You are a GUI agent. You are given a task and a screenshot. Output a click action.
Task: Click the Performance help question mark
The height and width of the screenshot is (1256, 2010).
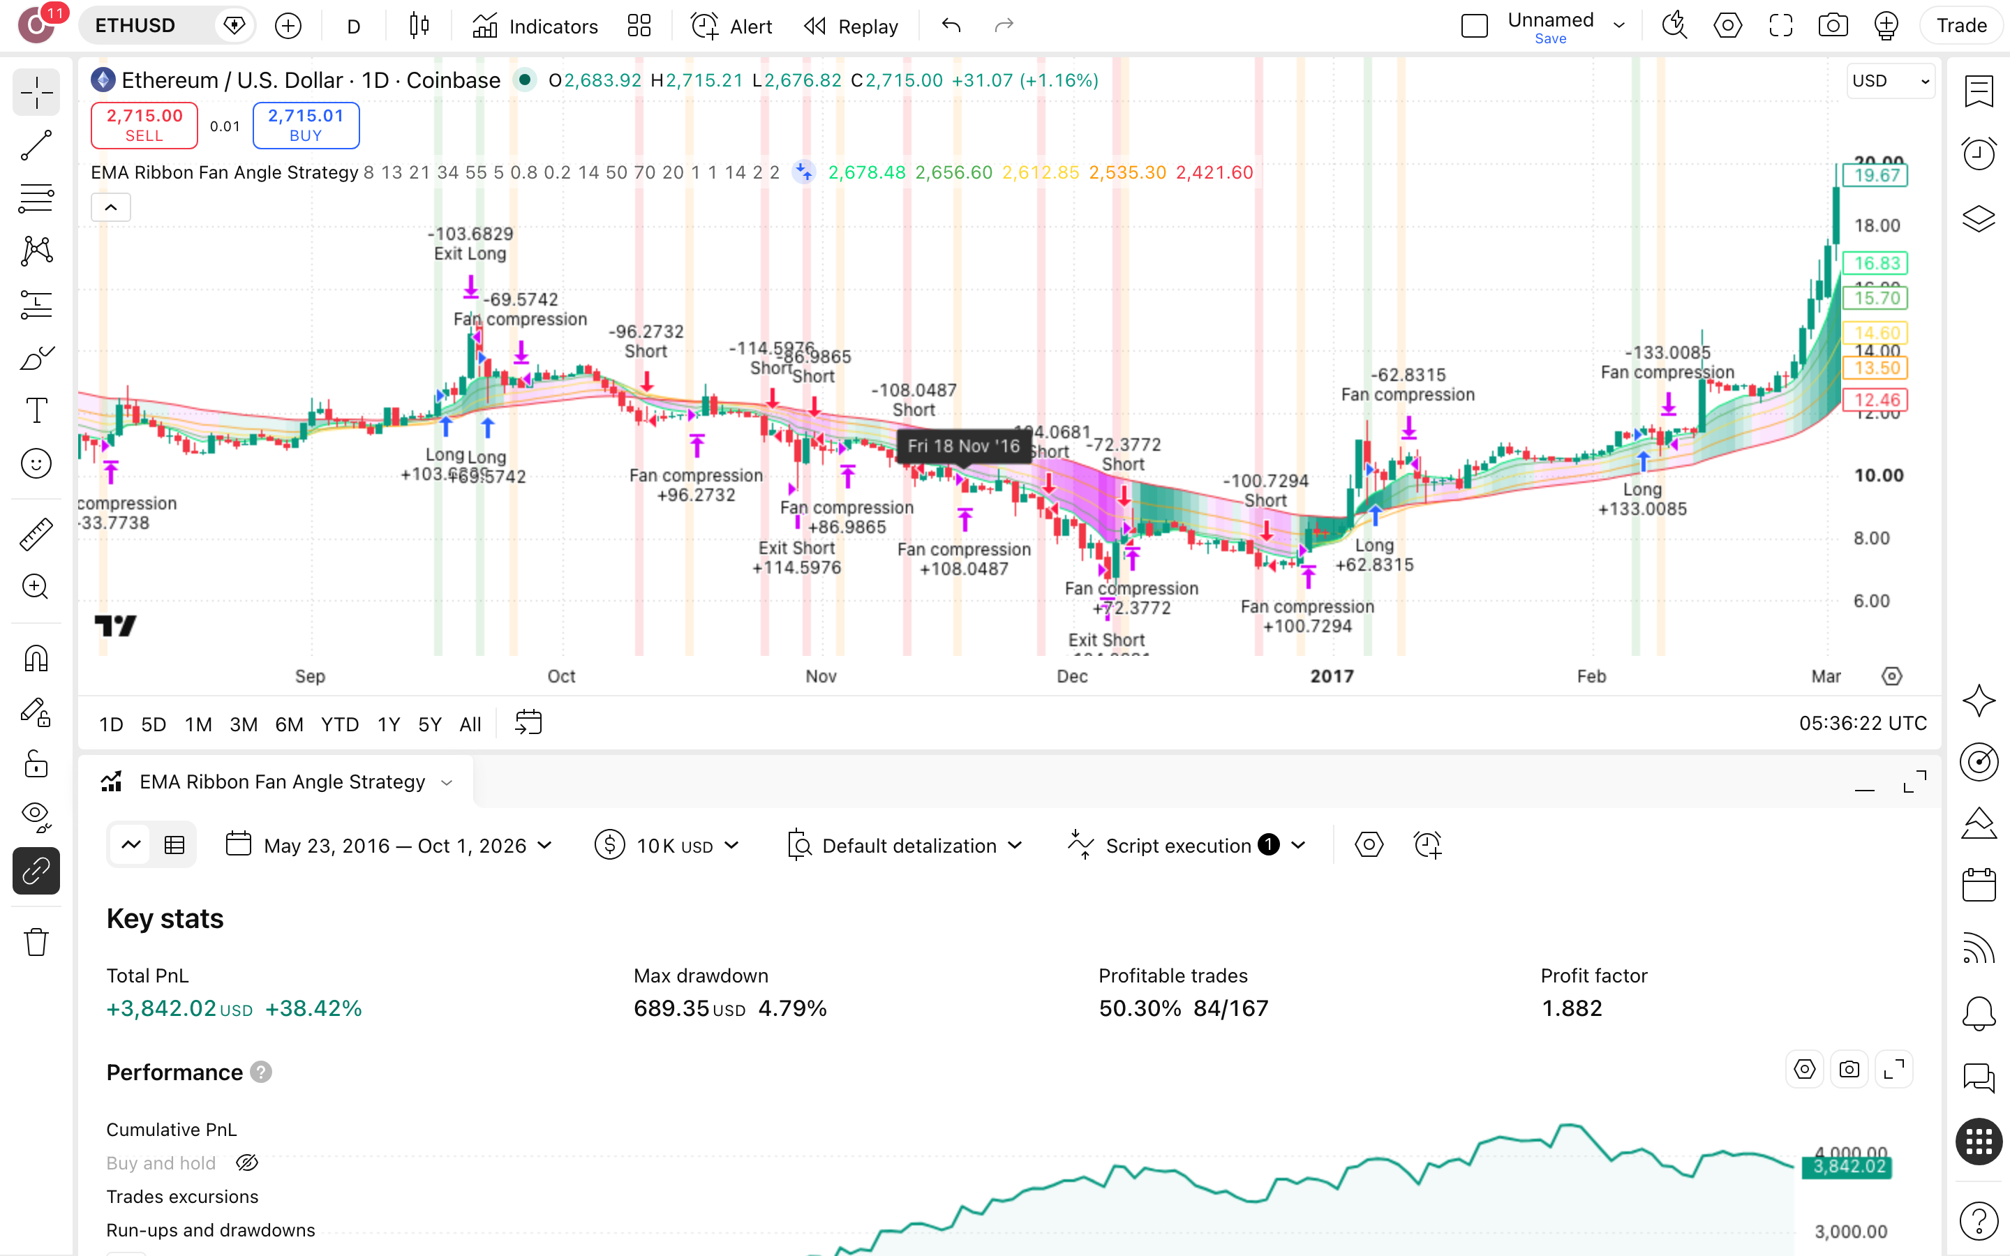click(261, 1072)
